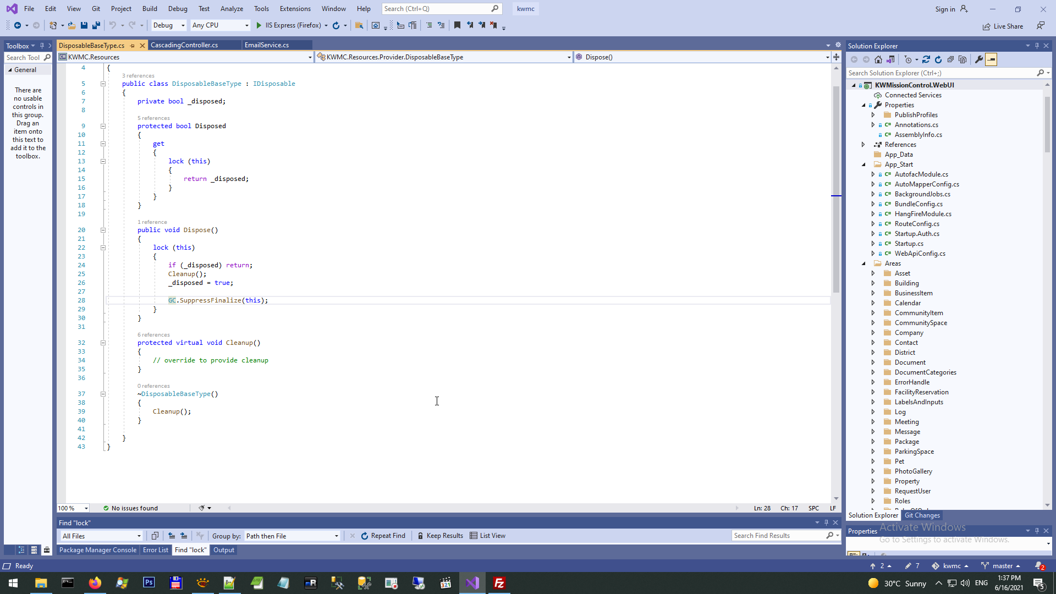Toggle List View in Find results
1056x594 pixels.
488,536
